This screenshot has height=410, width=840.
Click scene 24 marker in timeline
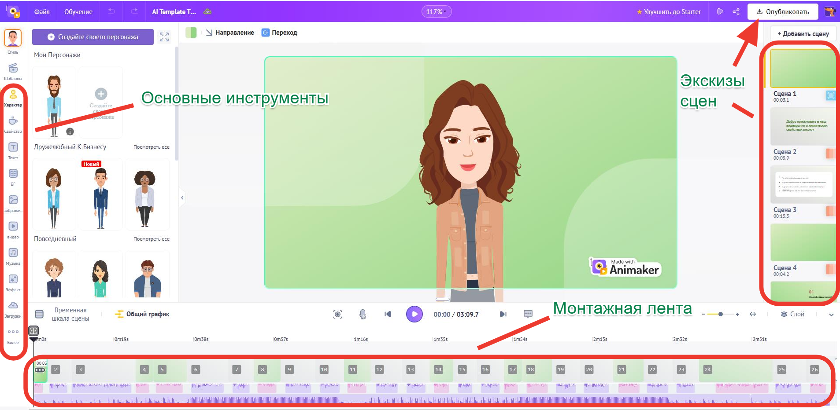point(707,370)
